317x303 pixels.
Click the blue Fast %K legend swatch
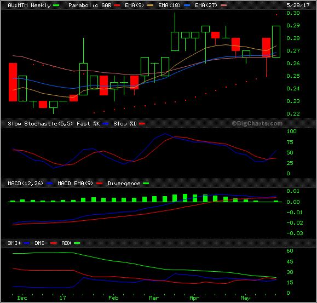106,124
